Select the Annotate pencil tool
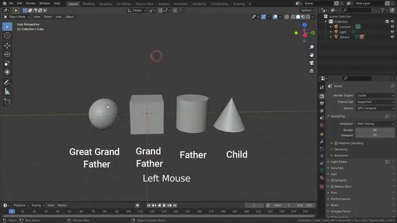 click(x=7, y=82)
